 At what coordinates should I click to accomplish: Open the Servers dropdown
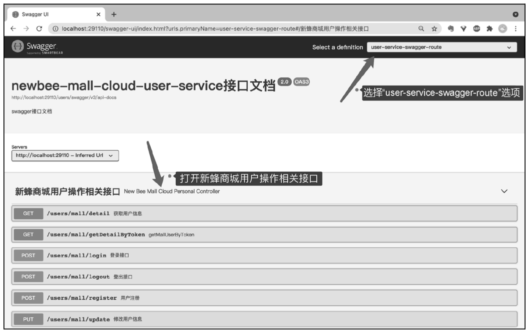coord(65,156)
